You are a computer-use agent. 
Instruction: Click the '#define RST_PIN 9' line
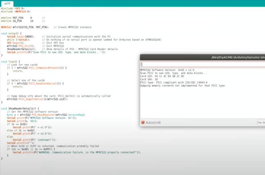pyautogui.click(x=23, y=18)
